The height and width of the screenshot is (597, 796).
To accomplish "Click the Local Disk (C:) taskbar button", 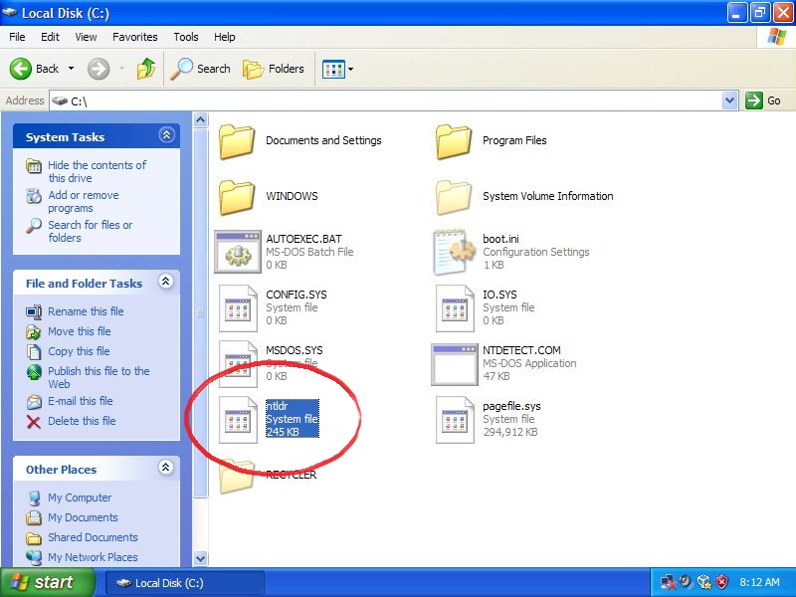I will [185, 583].
